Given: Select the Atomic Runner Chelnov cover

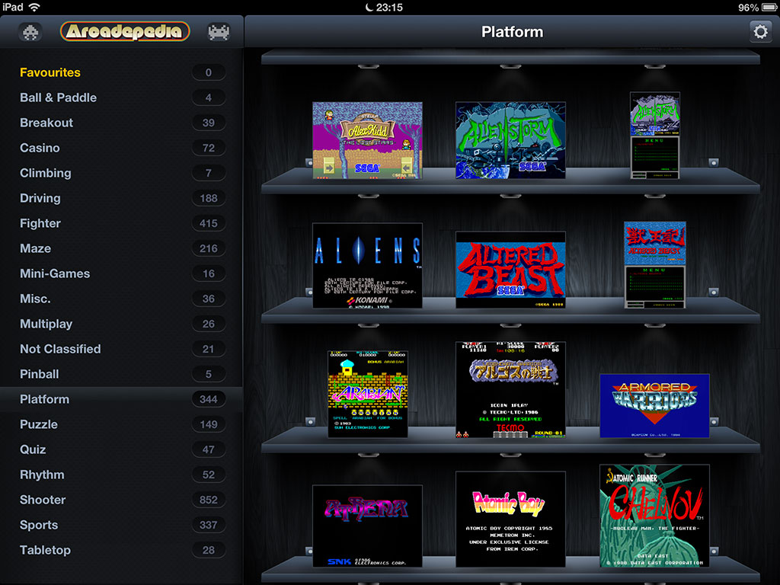Looking at the screenshot, I should click(x=654, y=516).
